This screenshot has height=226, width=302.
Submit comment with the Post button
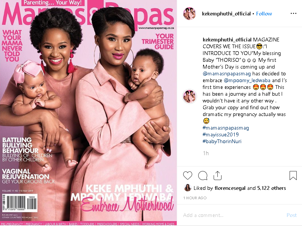[291, 215]
